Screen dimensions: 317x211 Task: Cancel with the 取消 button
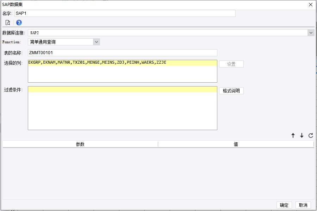[x=303, y=205]
